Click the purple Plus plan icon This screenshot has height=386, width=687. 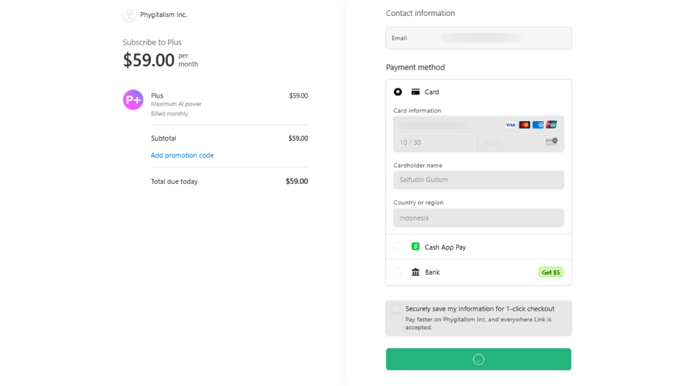(x=133, y=100)
